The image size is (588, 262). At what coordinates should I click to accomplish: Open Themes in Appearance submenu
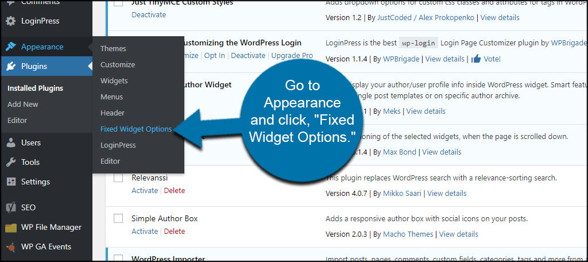113,48
